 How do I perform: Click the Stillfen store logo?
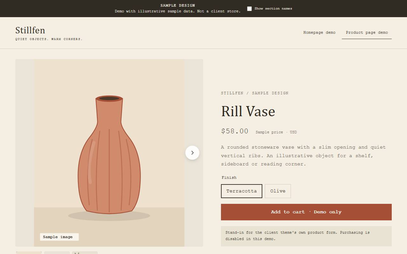[x=30, y=30]
